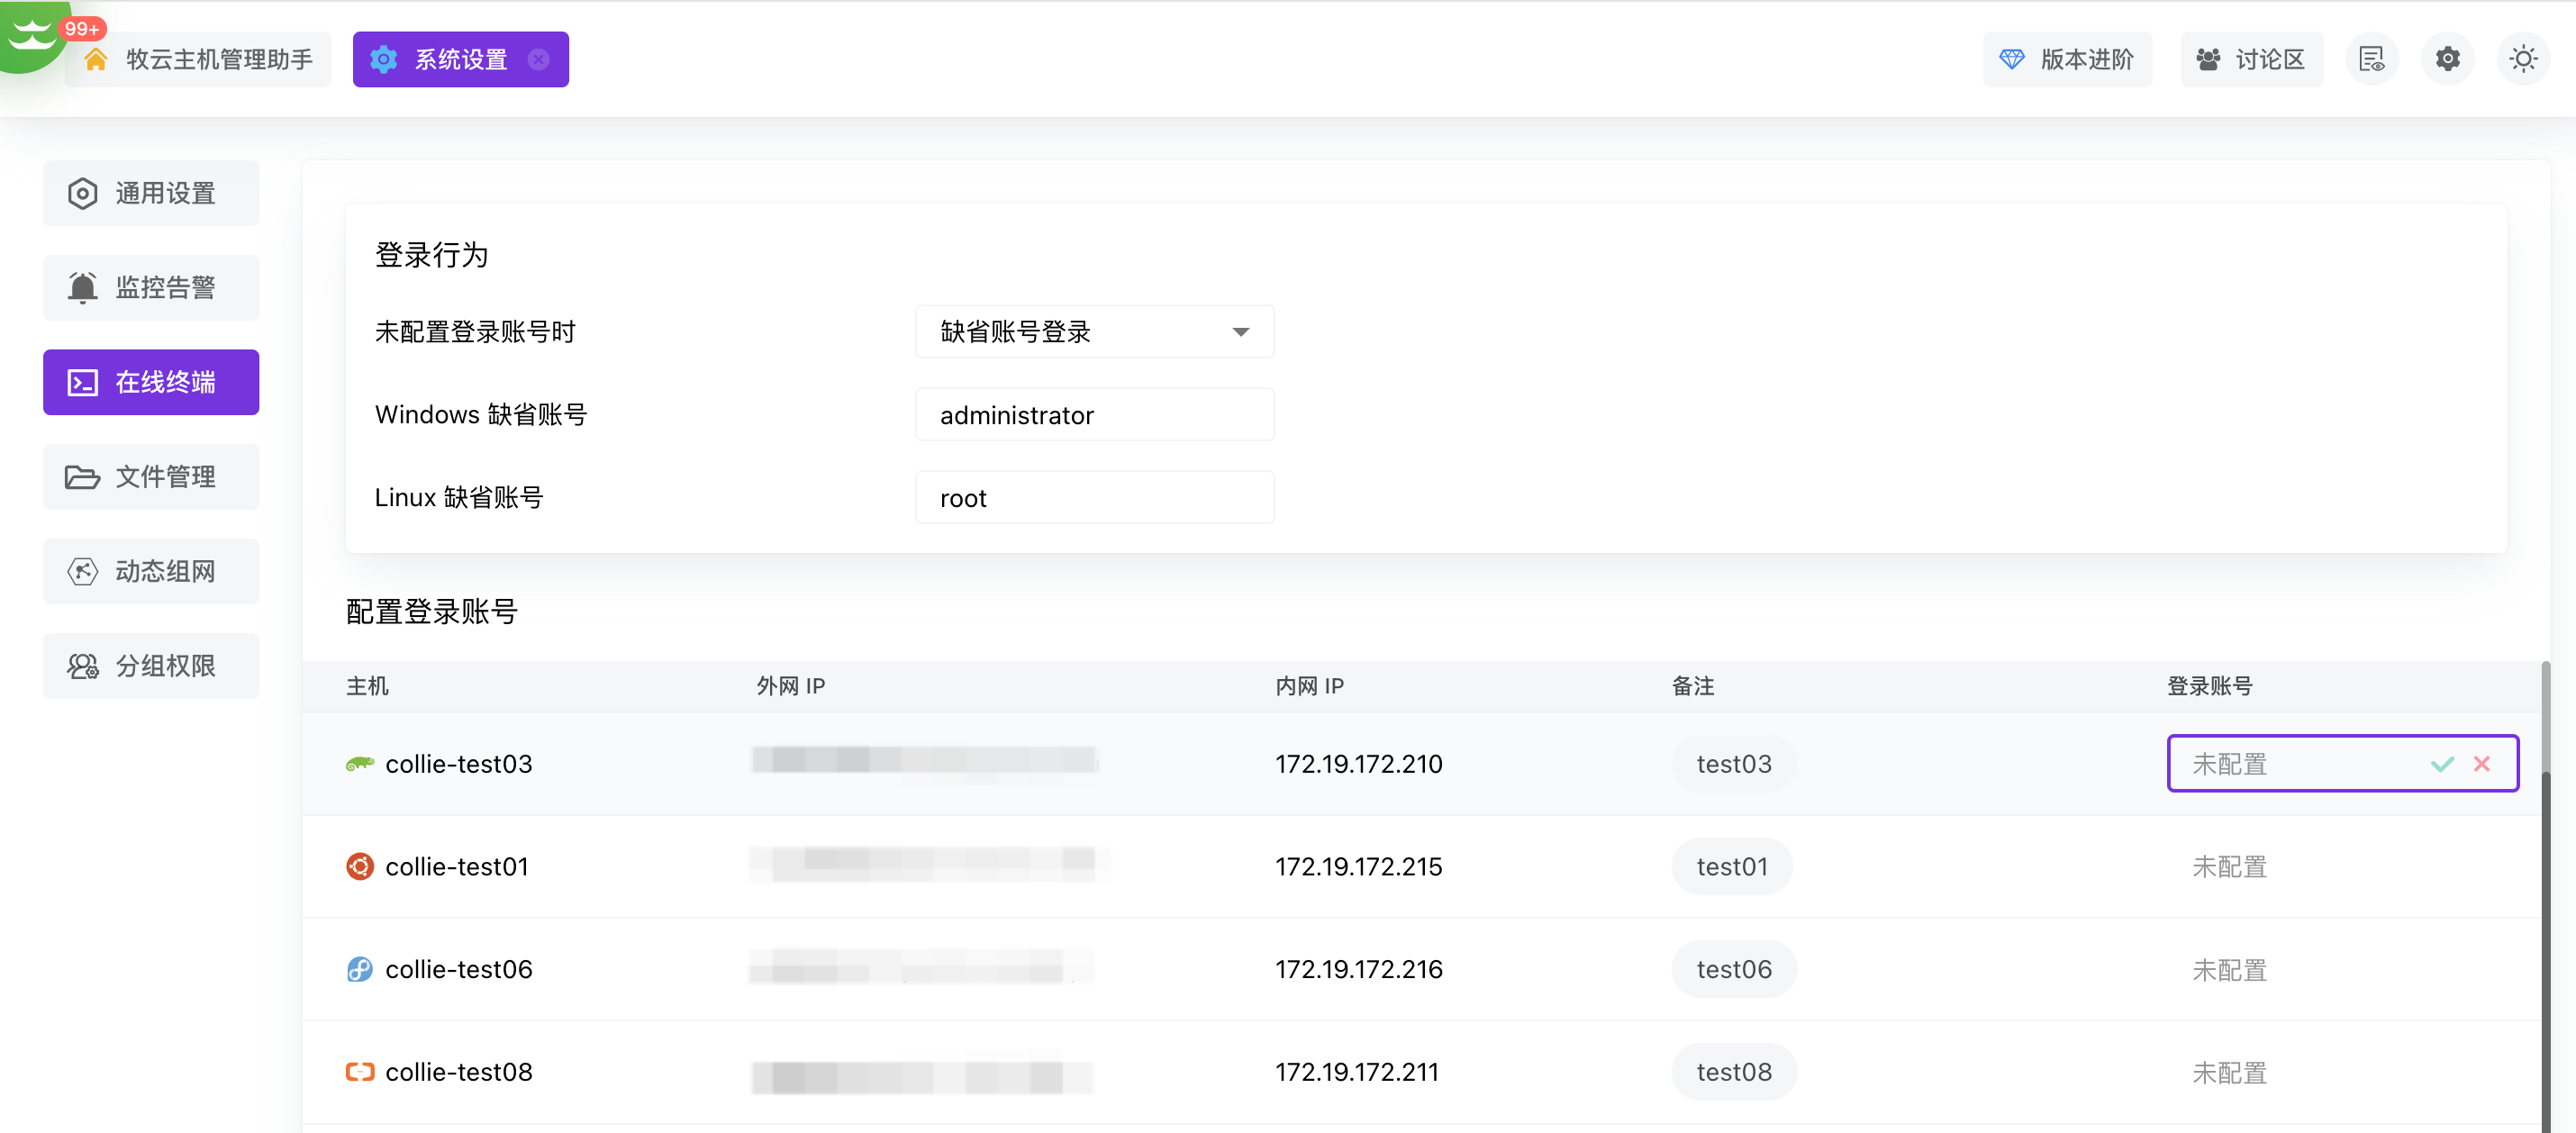Viewport: 2576px width, 1133px height.
Task: Cancel editing with the red X icon
Action: pyautogui.click(x=2482, y=764)
